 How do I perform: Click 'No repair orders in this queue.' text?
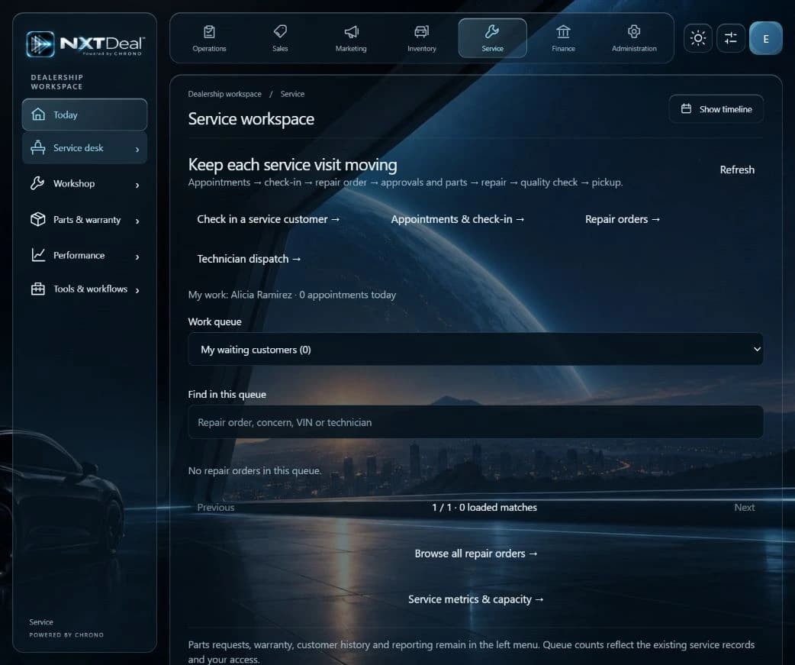pos(255,471)
